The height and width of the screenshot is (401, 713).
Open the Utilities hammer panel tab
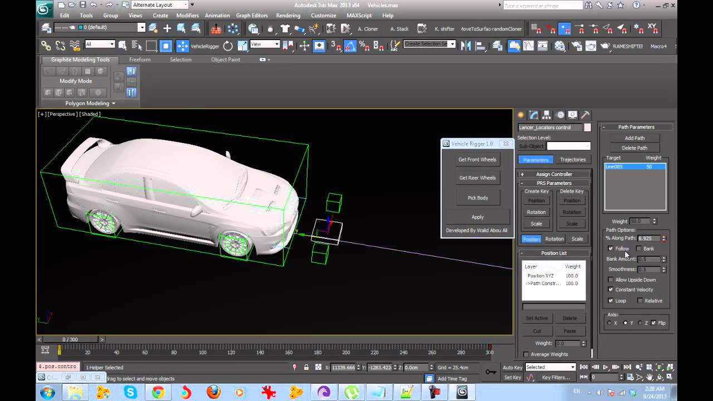coord(585,115)
